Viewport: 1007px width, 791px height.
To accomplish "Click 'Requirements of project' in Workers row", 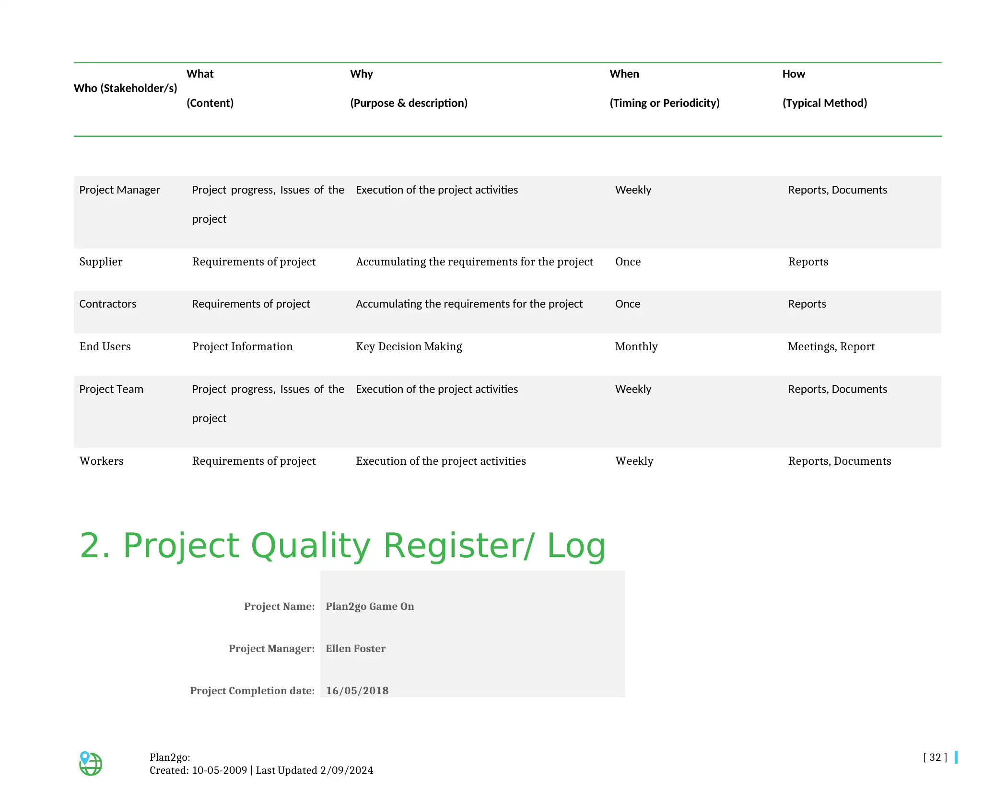I will (x=254, y=461).
